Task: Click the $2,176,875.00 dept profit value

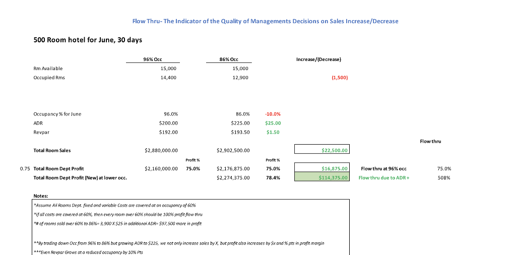Action: [x=233, y=168]
